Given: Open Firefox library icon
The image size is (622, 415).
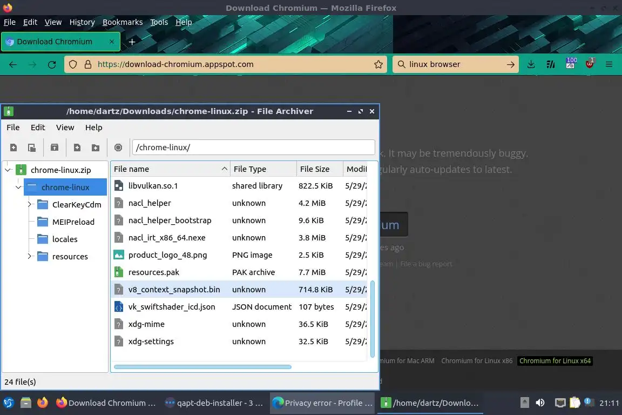Looking at the screenshot, I should pos(551,64).
